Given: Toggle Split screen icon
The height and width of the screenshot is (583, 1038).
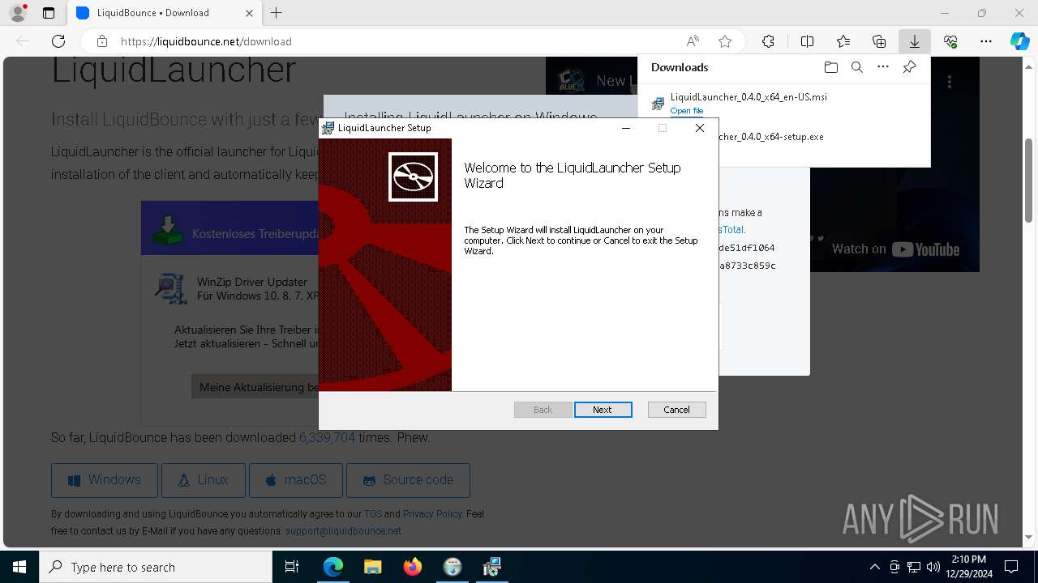Looking at the screenshot, I should coord(807,41).
